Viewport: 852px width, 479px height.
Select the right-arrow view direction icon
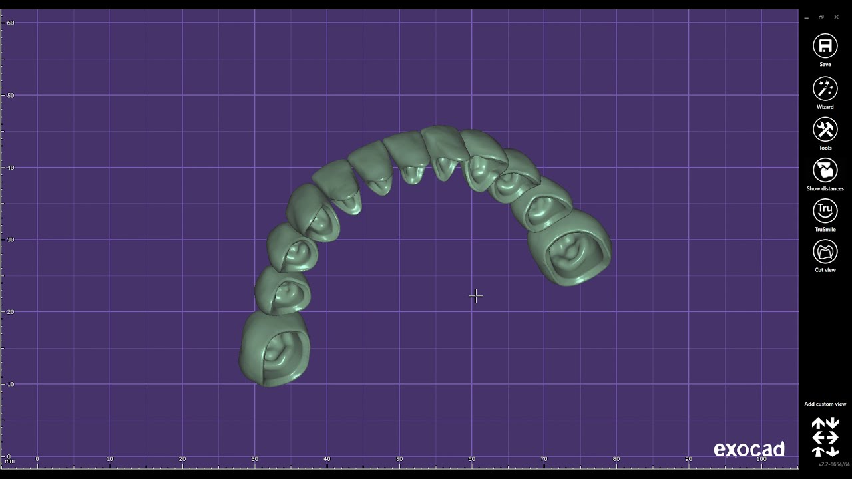(x=832, y=438)
